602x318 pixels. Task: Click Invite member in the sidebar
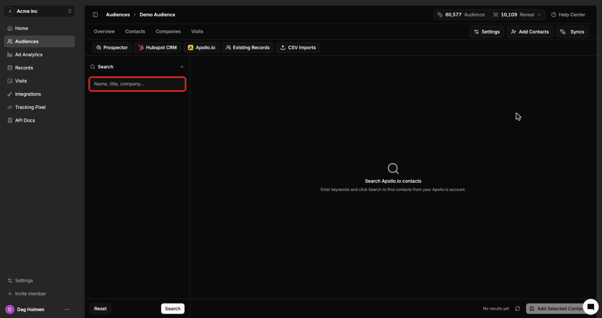[39, 293]
